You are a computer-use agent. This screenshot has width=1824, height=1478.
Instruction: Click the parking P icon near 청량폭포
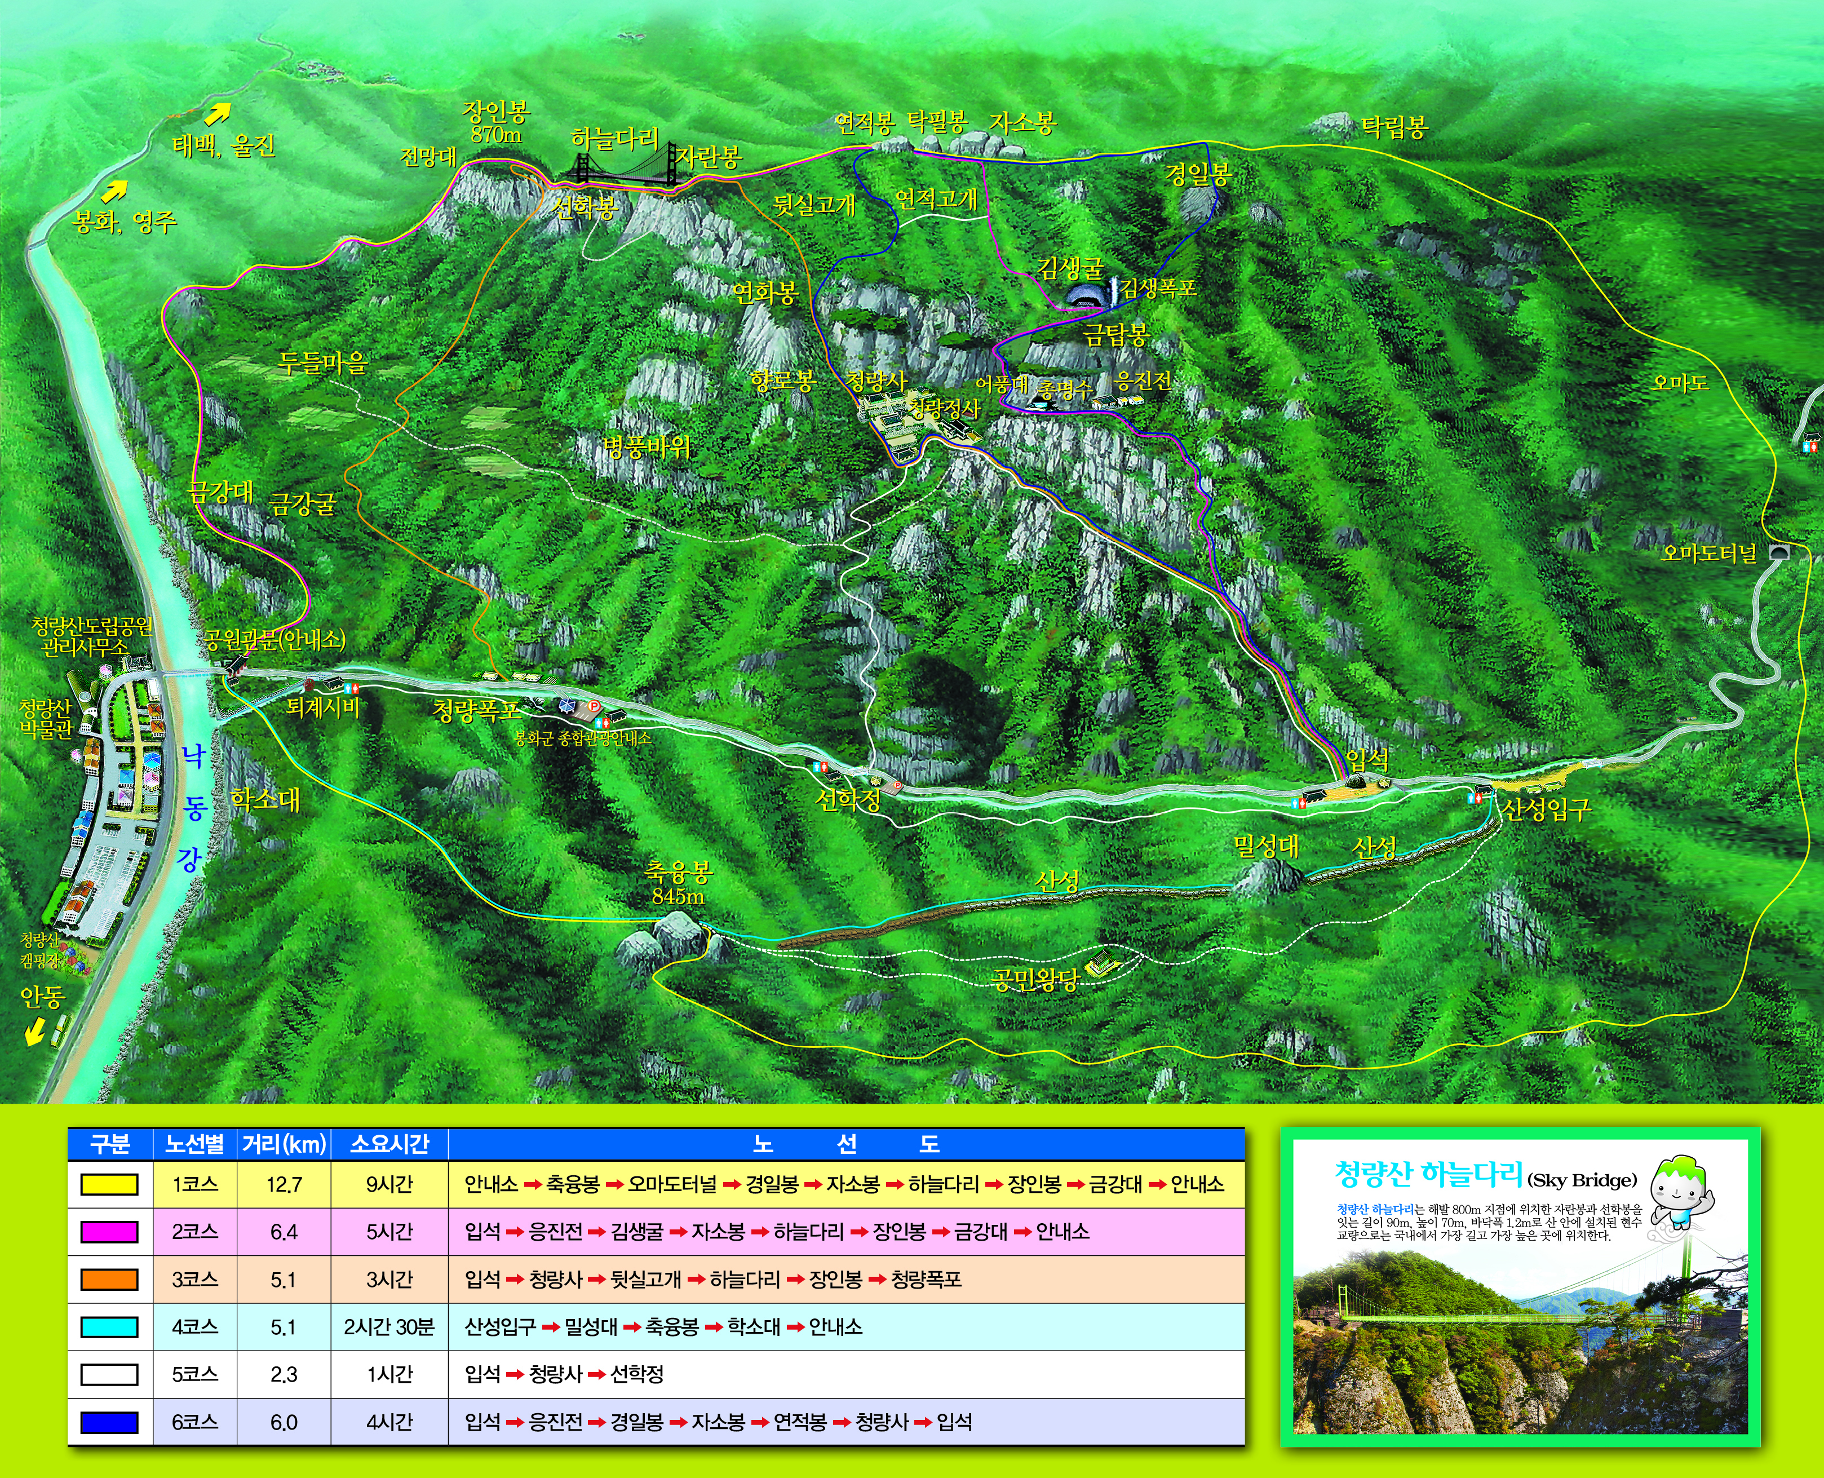[x=593, y=706]
